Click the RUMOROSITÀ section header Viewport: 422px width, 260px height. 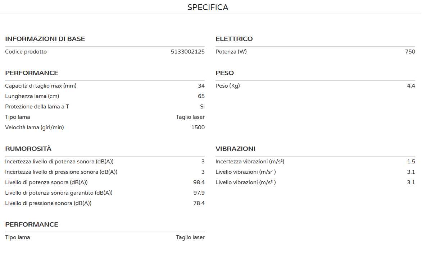(x=28, y=149)
